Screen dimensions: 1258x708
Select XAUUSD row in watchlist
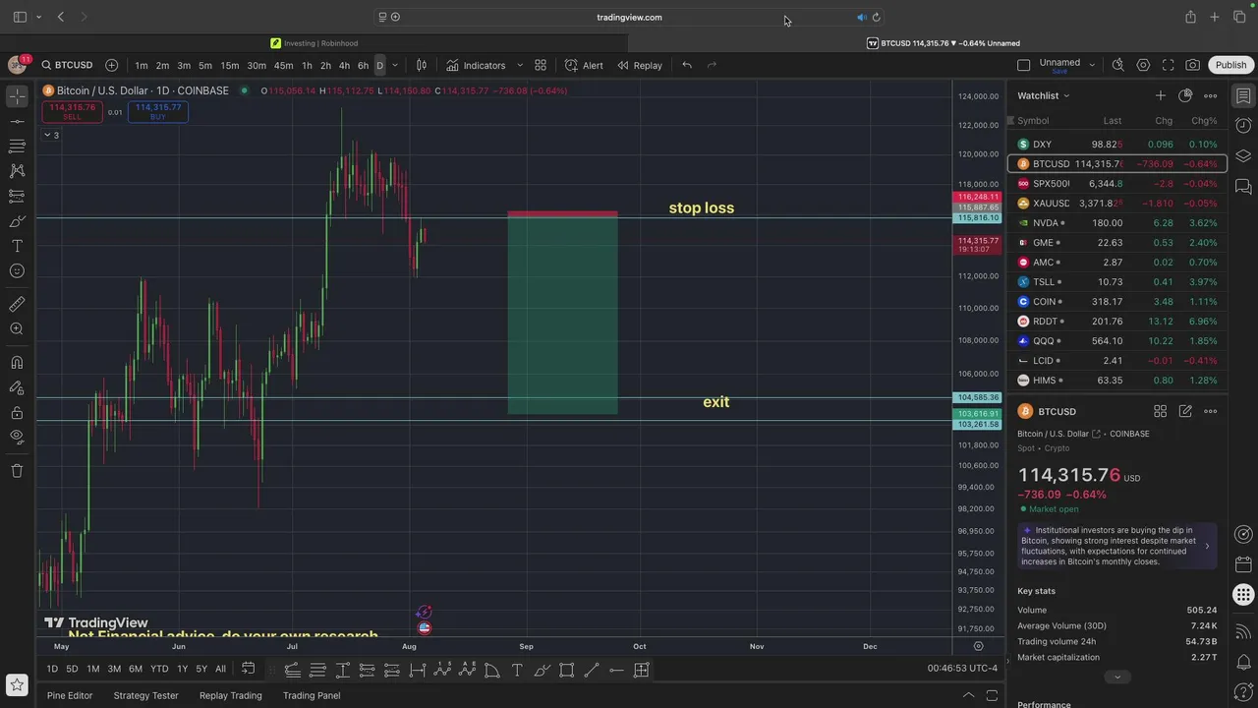coord(1117,204)
